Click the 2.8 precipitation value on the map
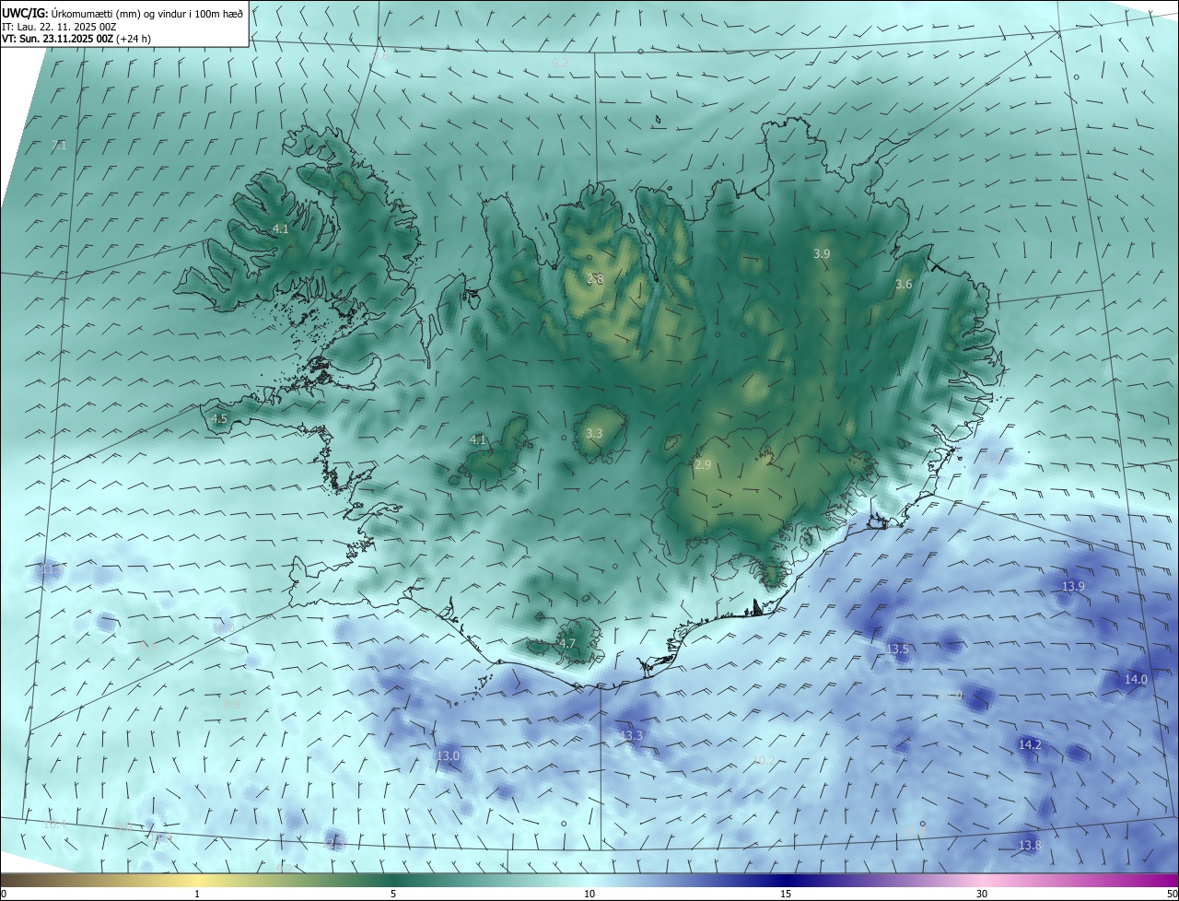The width and height of the screenshot is (1179, 901). pyautogui.click(x=595, y=278)
